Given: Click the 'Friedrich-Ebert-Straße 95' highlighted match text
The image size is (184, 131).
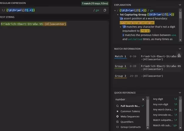Looking at the screenshot, I should click(x=22, y=24).
